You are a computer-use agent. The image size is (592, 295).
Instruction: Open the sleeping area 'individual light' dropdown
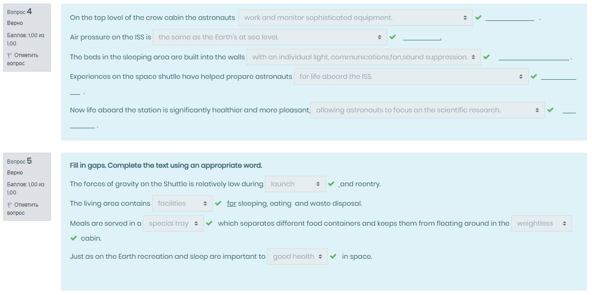click(363, 57)
